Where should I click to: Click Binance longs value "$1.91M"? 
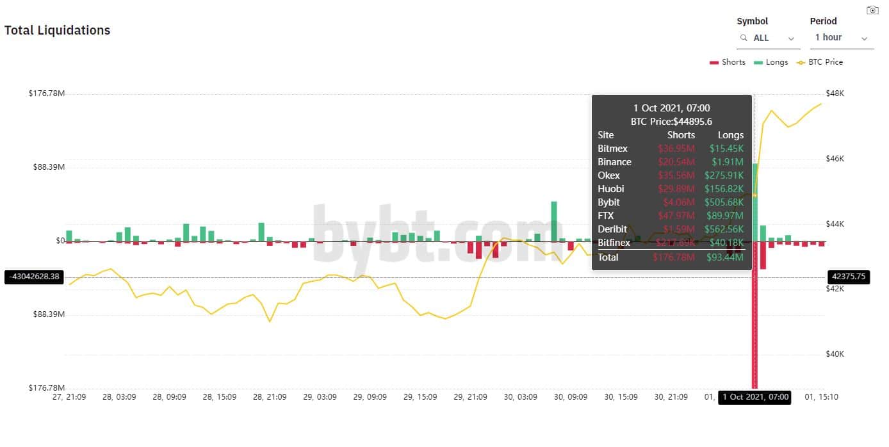coord(728,162)
